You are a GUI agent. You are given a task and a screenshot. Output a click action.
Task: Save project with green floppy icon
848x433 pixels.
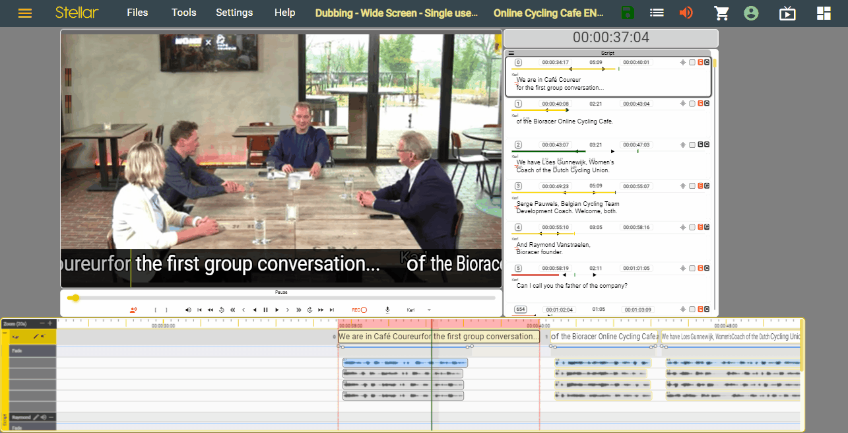[628, 13]
